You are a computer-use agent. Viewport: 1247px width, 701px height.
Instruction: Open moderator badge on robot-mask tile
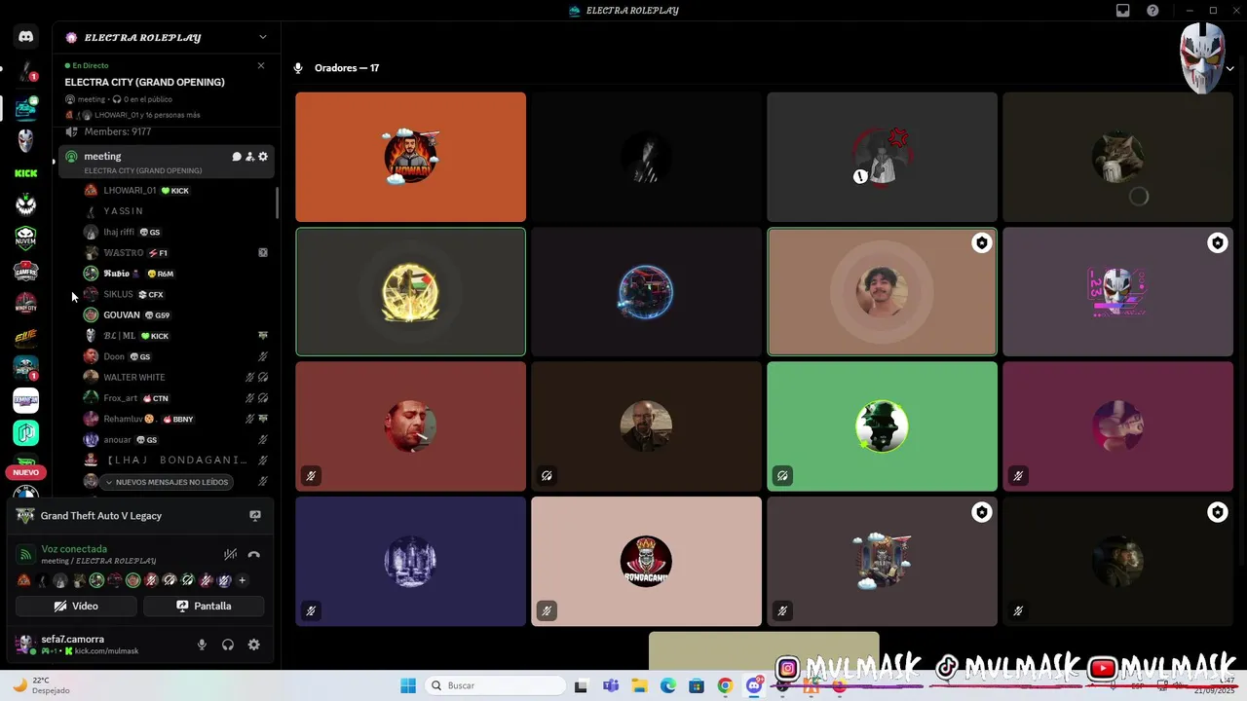point(1217,243)
